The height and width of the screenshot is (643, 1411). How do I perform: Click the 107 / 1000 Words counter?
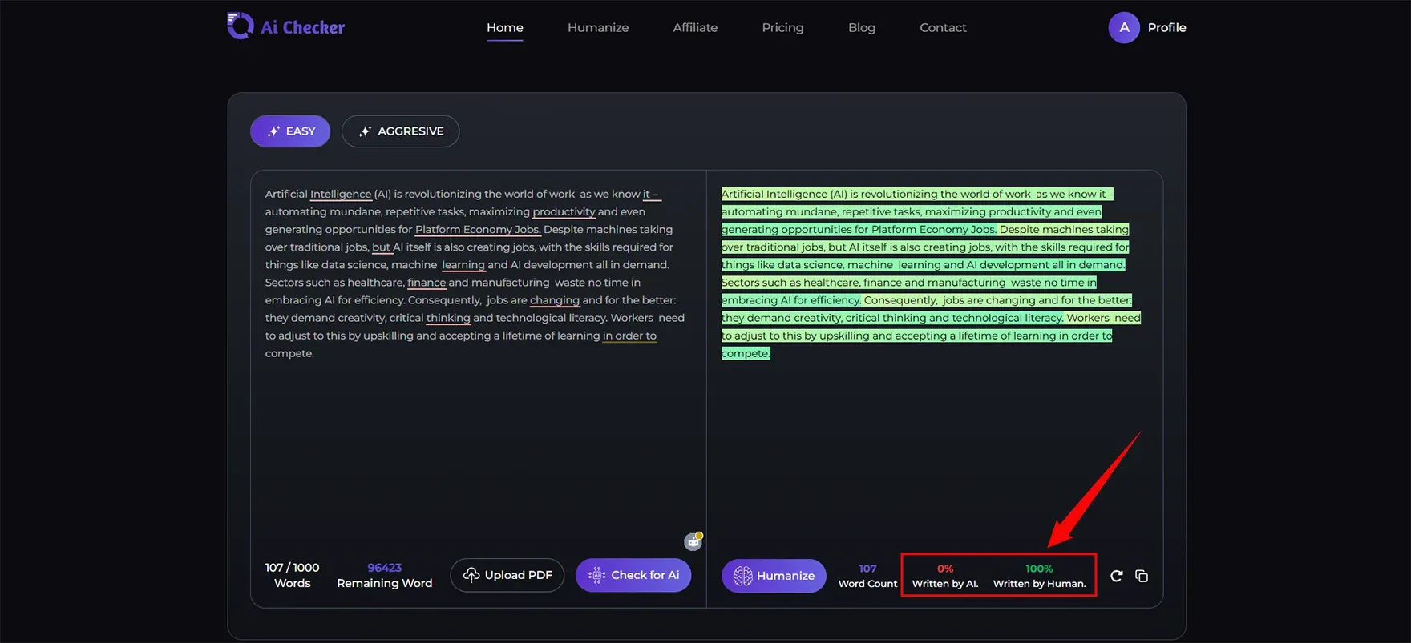pos(292,575)
